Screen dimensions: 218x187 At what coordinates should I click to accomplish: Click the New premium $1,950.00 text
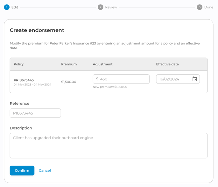(x=110, y=87)
